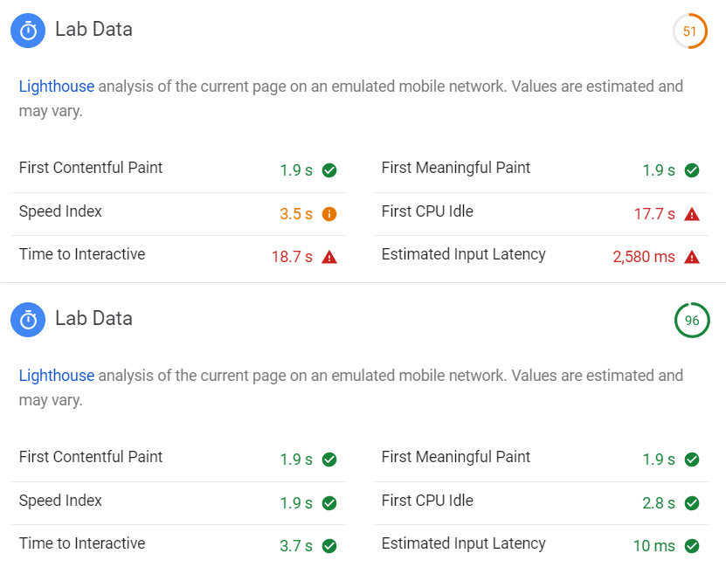Image resolution: width=726 pixels, height=574 pixels.
Task: Click the red warning triangle next to 18.7 s
Action: pos(329,257)
